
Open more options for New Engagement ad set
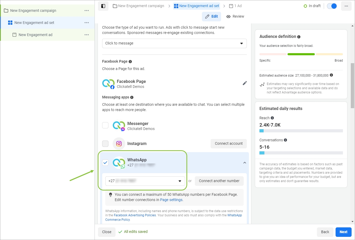87,23
